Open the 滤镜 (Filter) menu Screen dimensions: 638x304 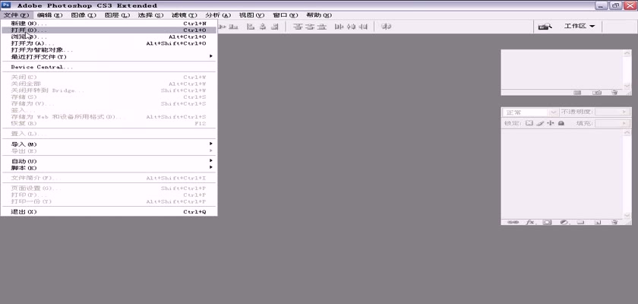tap(185, 15)
